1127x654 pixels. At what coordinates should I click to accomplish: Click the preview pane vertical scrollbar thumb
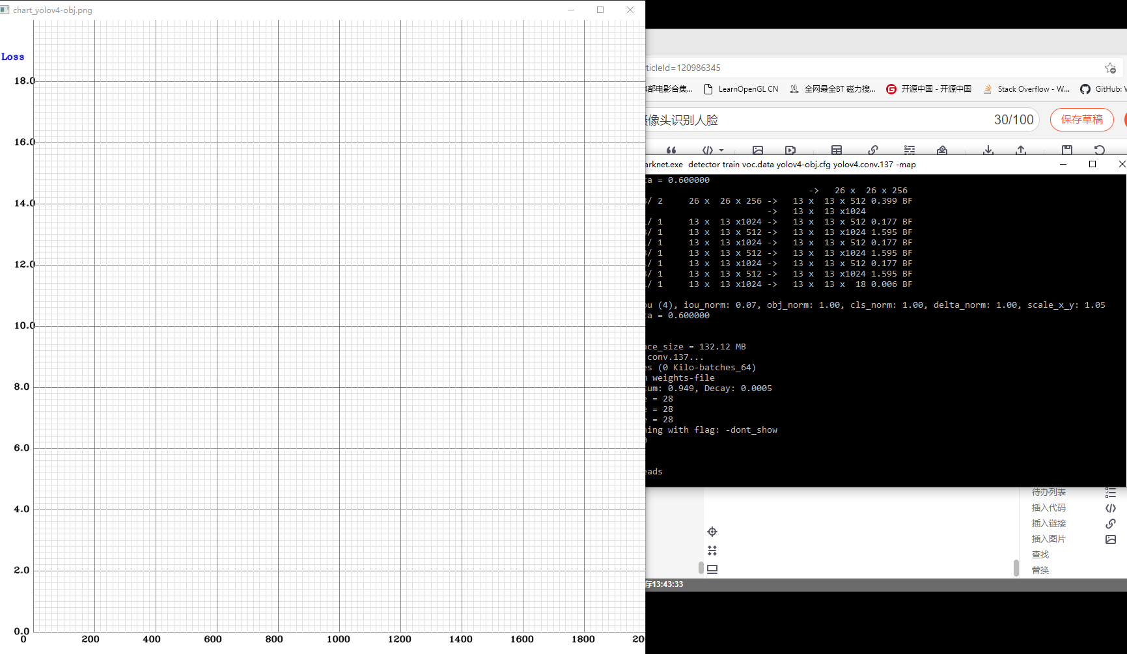click(1016, 567)
